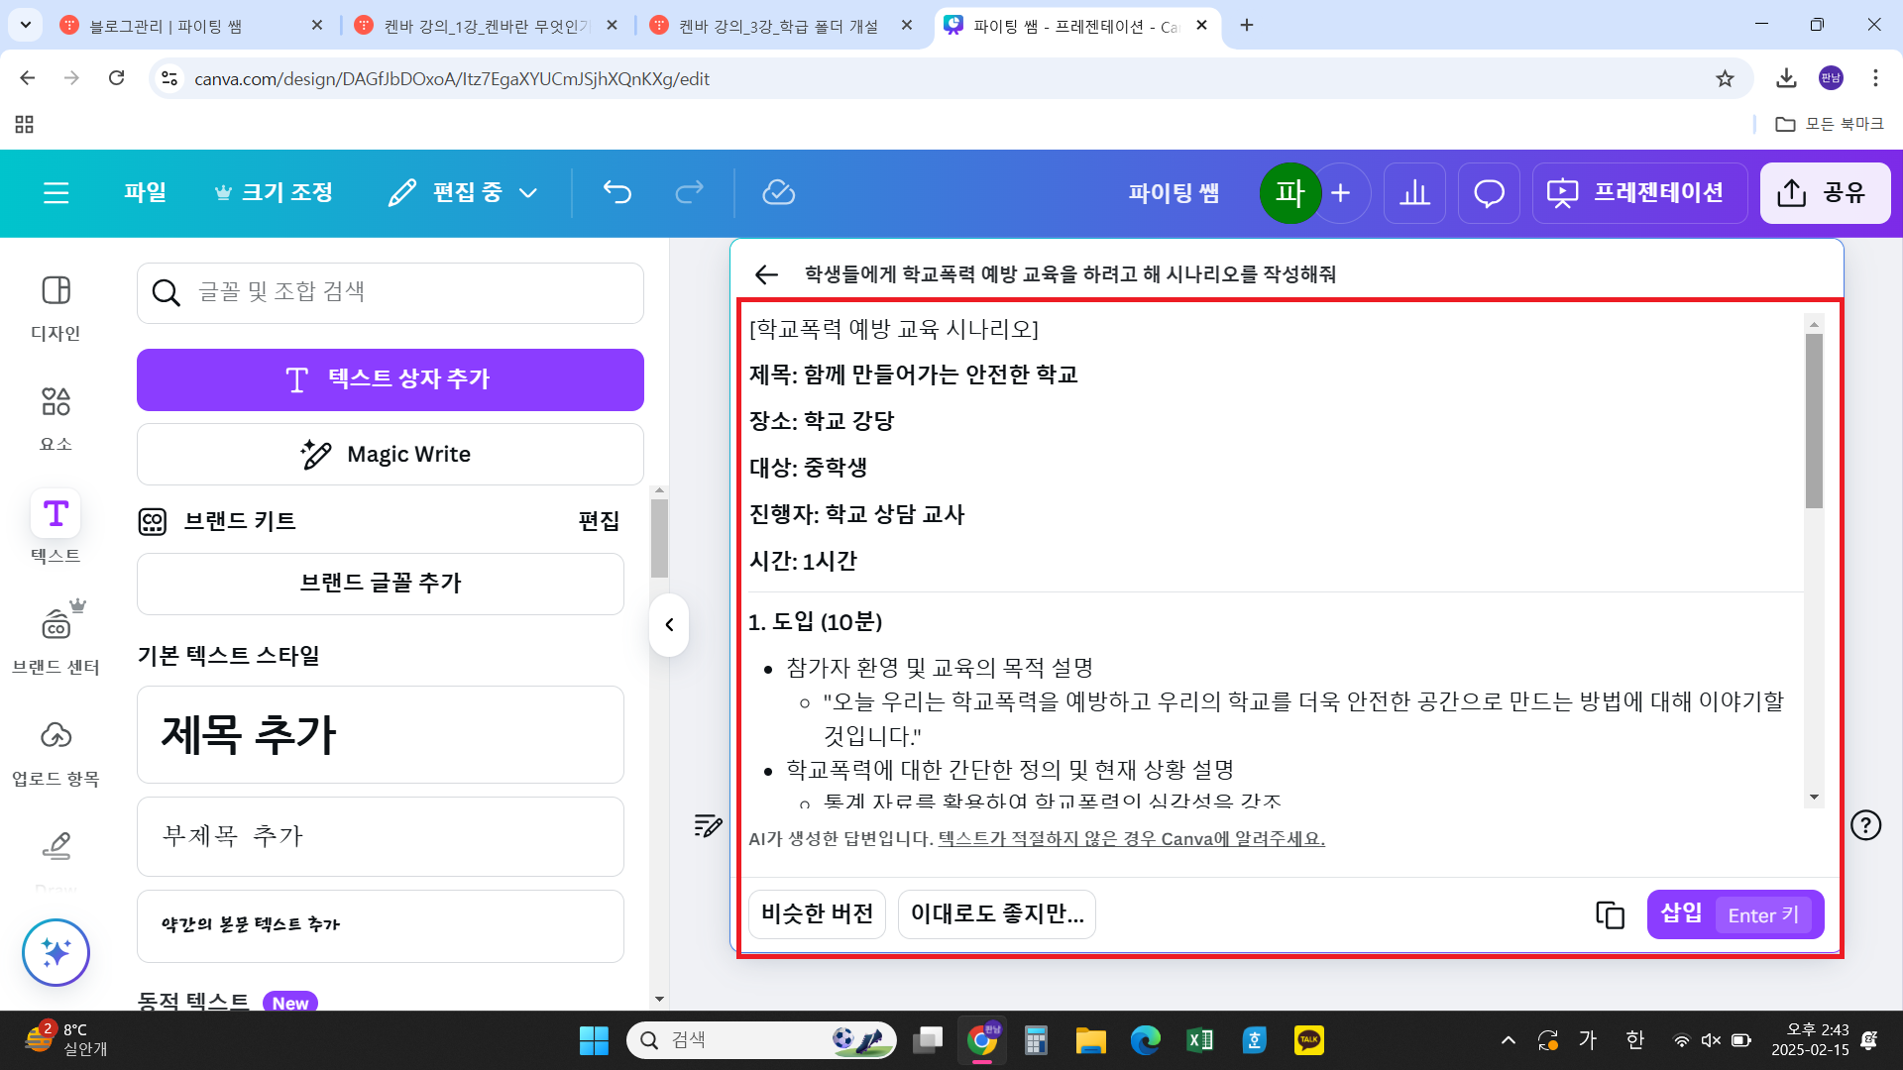
Task: Click the redo arrow icon
Action: click(x=691, y=192)
